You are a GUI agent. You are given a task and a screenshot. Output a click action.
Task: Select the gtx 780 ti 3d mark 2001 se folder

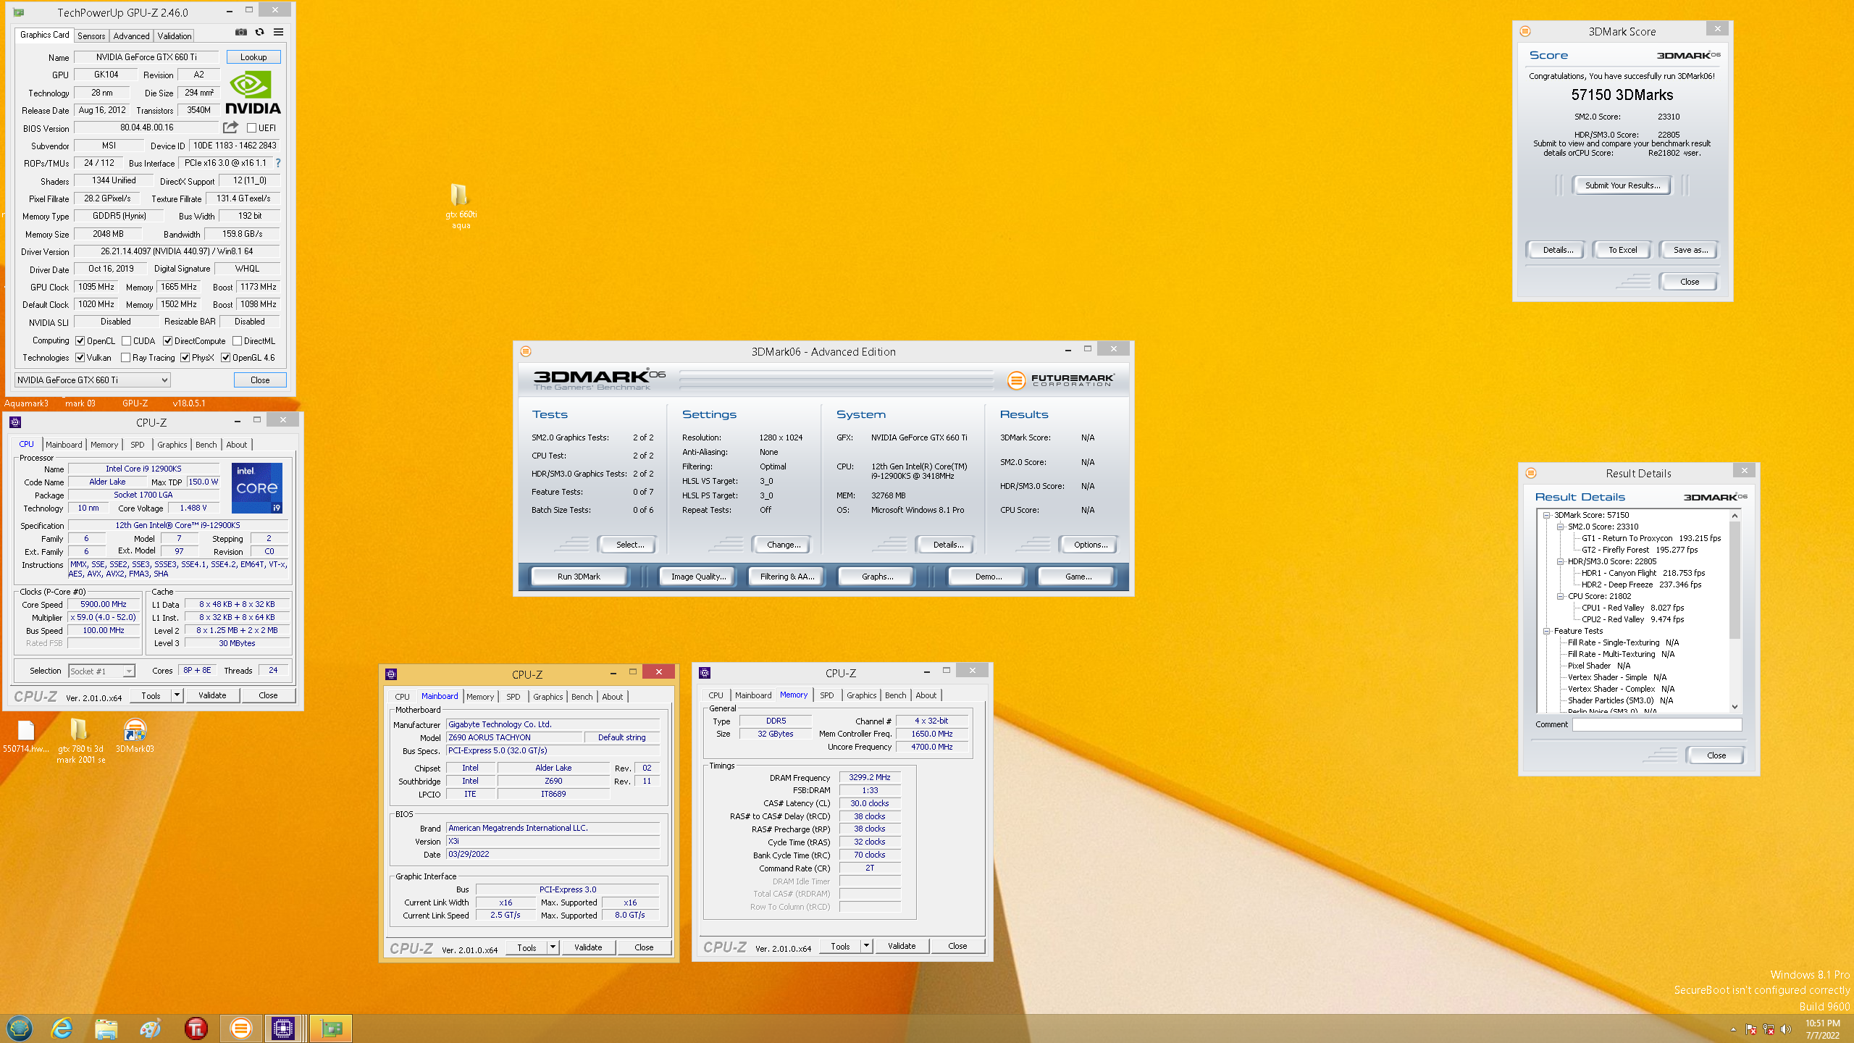[80, 740]
